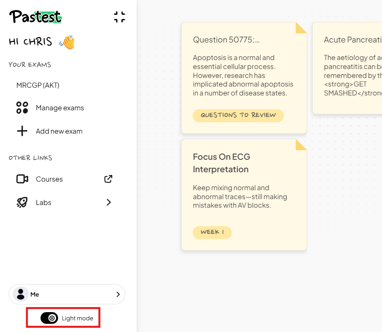This screenshot has height=332, width=382.
Task: Click the Light mode label text
Action: pyautogui.click(x=78, y=318)
